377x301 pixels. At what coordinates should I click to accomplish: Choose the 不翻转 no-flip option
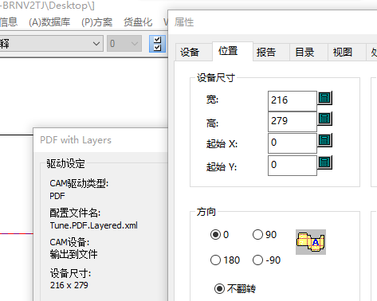[235, 288]
